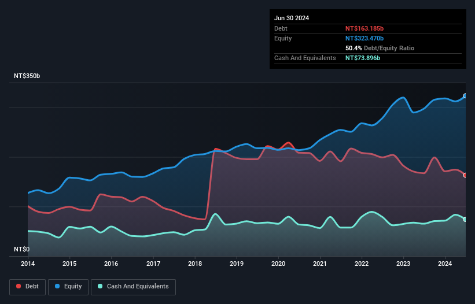475x304 pixels.
Task: Click Cash And Equivalents label in tooltip
Action: [x=305, y=58]
